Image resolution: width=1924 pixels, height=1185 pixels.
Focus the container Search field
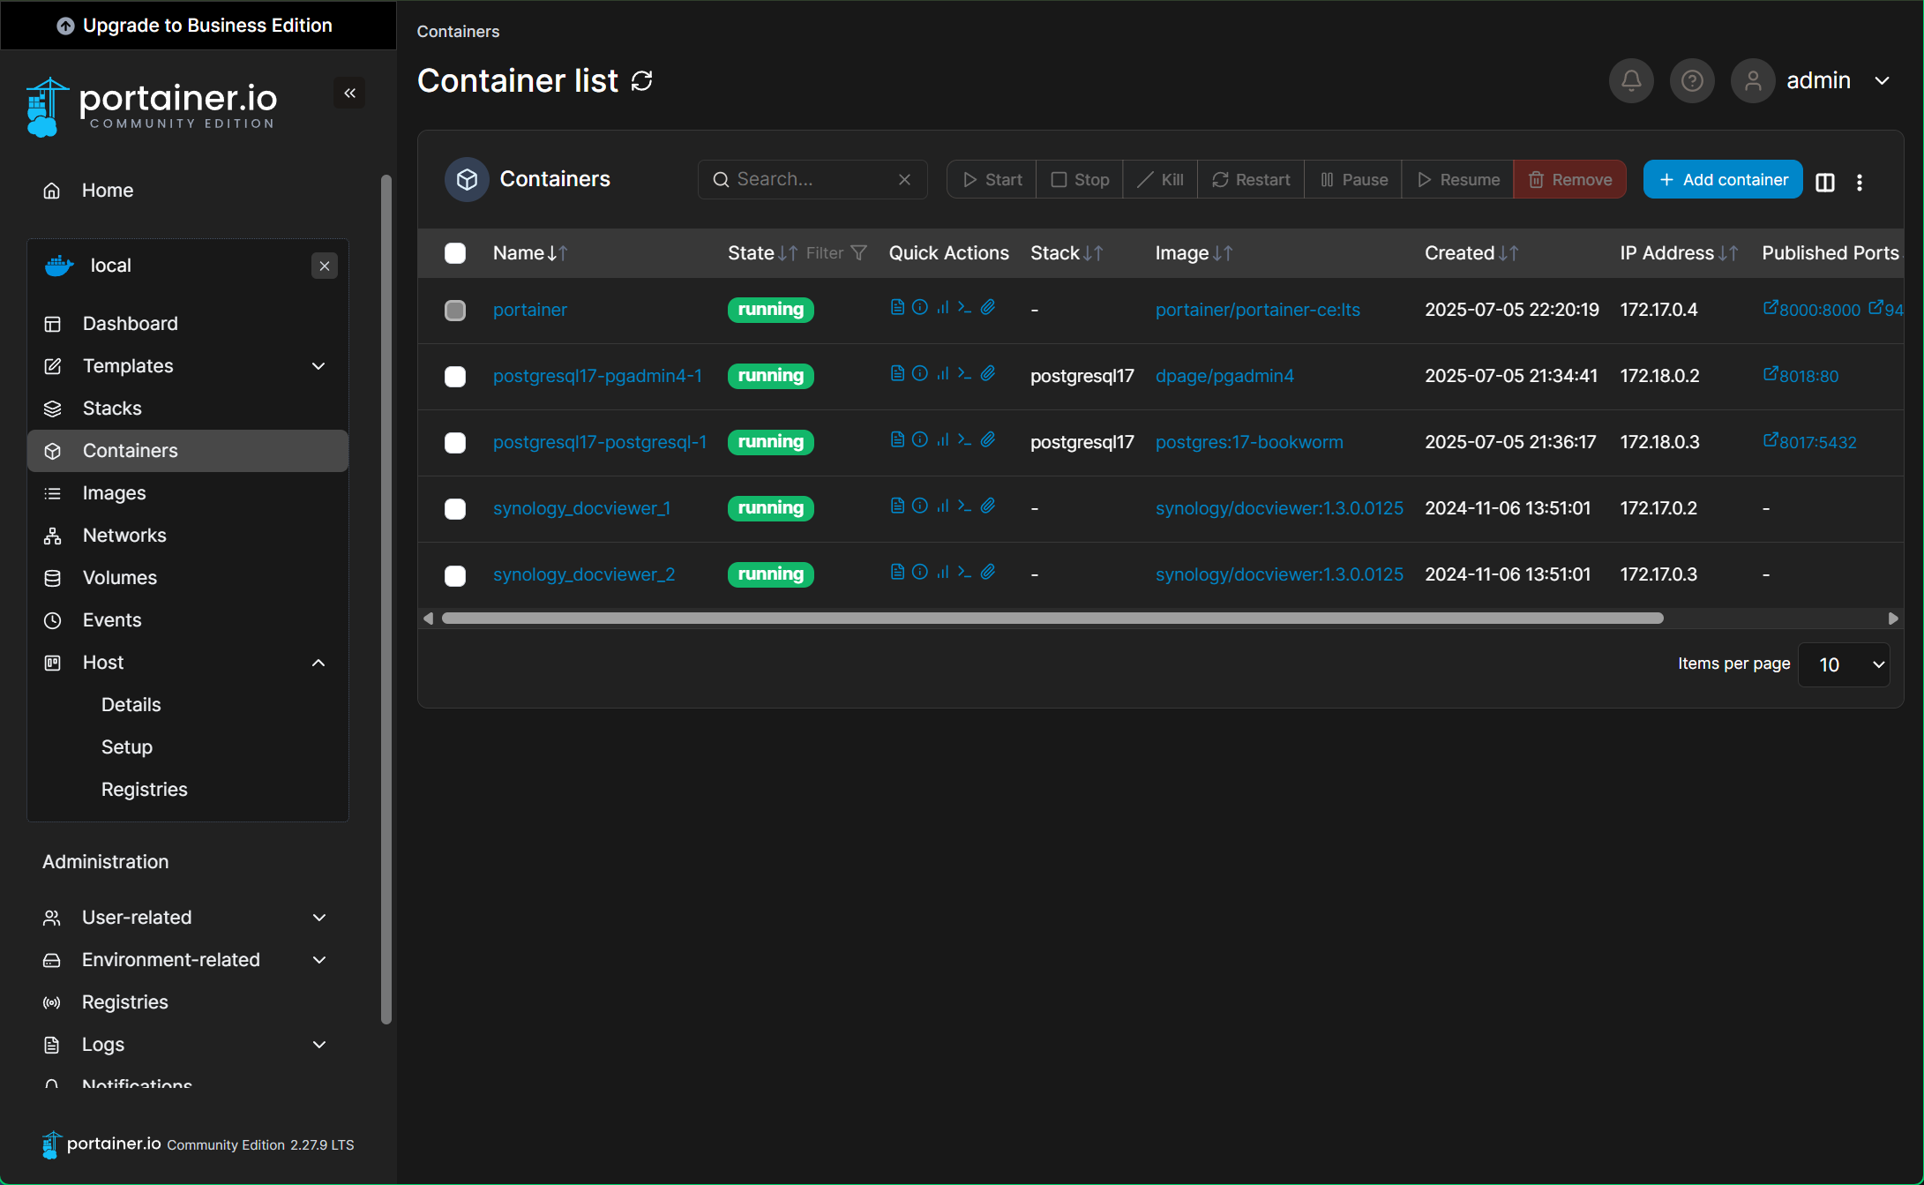(x=812, y=179)
